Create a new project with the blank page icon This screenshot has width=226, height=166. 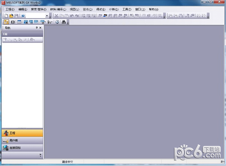click(x=6, y=16)
